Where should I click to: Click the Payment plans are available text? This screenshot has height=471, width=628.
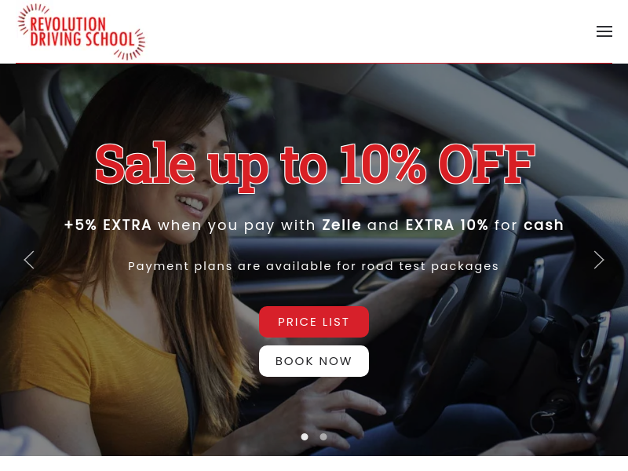pyautogui.click(x=313, y=266)
